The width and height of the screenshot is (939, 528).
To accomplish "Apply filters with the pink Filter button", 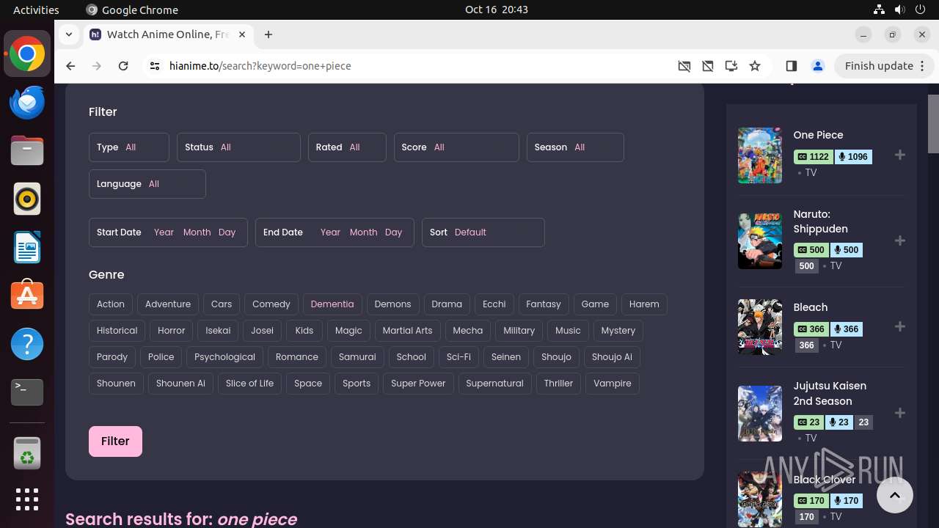I will pos(115,441).
